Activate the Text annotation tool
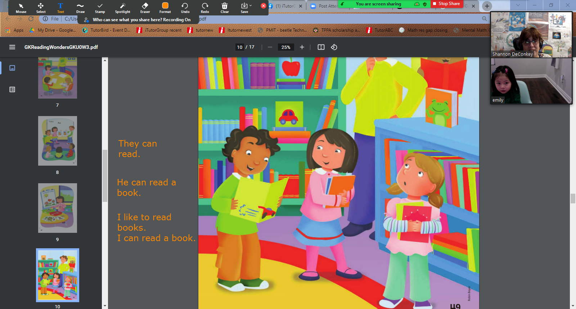 (60, 8)
